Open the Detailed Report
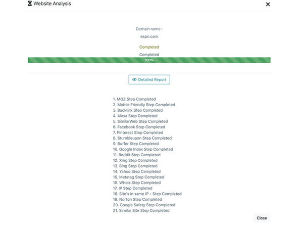The image size is (301, 226). pos(149,79)
